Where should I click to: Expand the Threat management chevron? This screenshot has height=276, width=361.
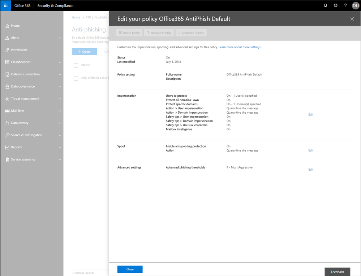pos(60,99)
